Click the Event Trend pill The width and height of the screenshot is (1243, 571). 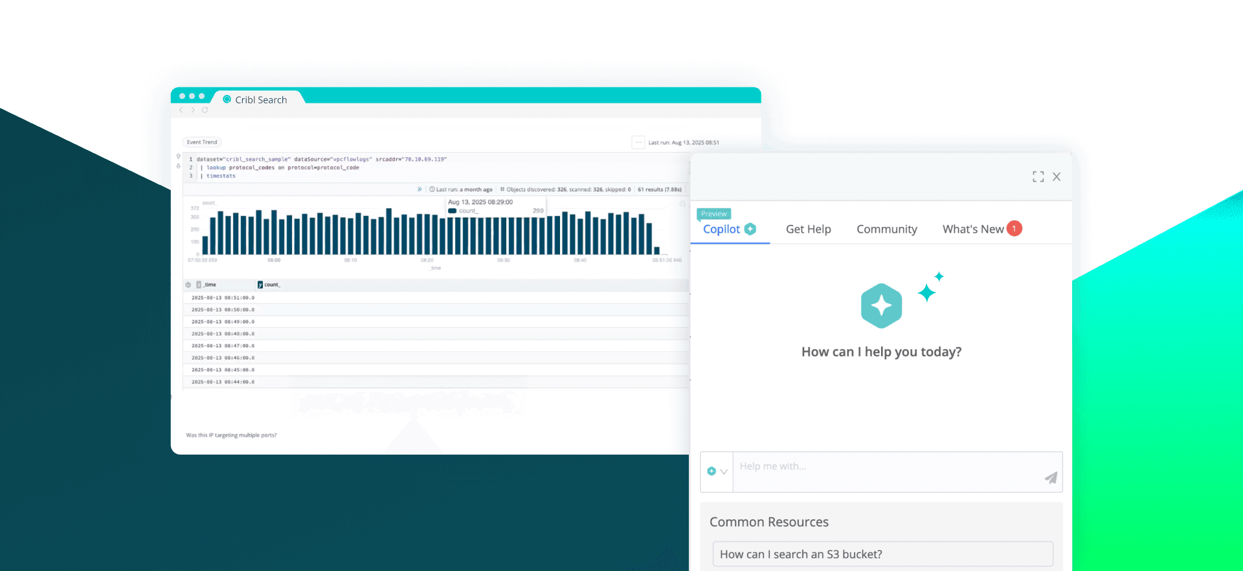click(x=202, y=142)
